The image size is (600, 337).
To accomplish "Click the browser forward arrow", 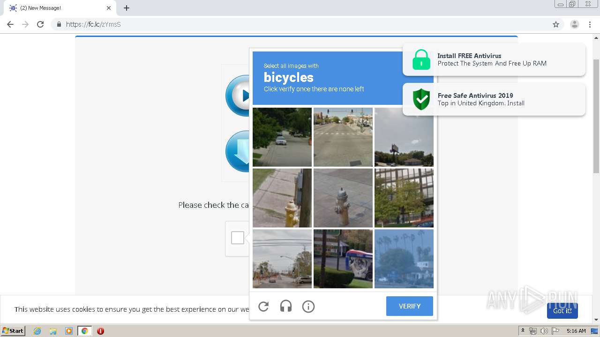I will point(25,24).
